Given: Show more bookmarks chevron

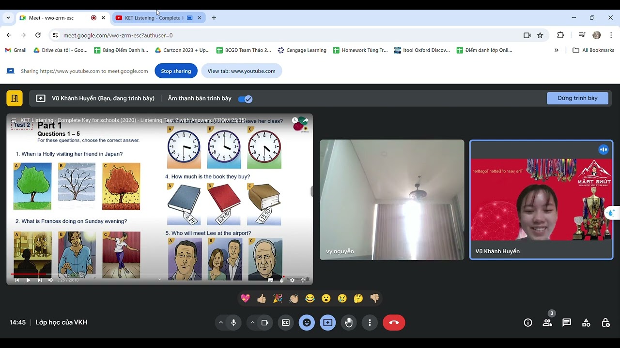Looking at the screenshot, I should 556,50.
